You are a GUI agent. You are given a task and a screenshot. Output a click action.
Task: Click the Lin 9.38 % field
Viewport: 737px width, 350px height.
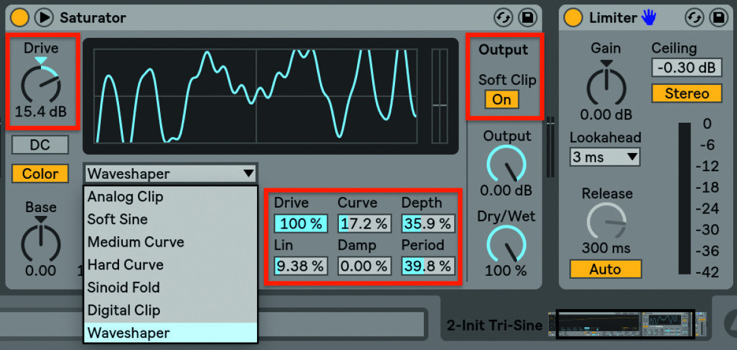pos(301,266)
